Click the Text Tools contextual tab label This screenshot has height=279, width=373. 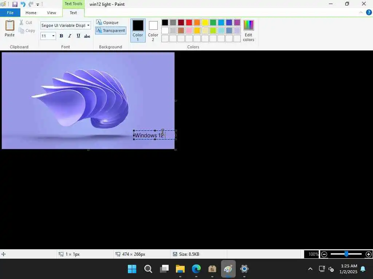(73, 4)
